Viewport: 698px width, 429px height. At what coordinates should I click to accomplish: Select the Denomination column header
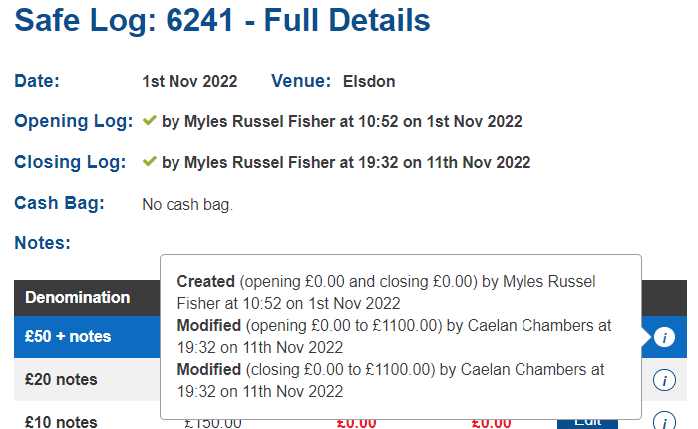[78, 297]
